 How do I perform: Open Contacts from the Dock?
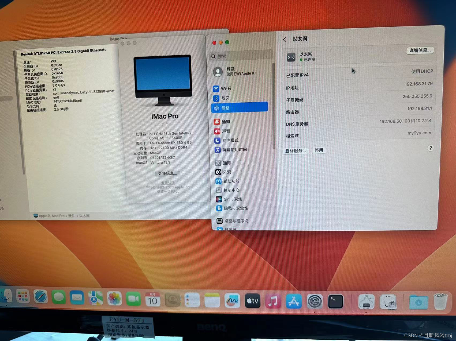[x=172, y=300]
